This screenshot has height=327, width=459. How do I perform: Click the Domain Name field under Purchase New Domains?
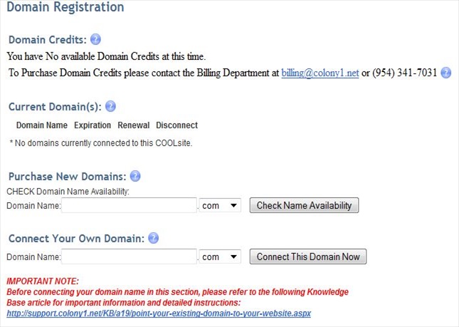click(129, 205)
